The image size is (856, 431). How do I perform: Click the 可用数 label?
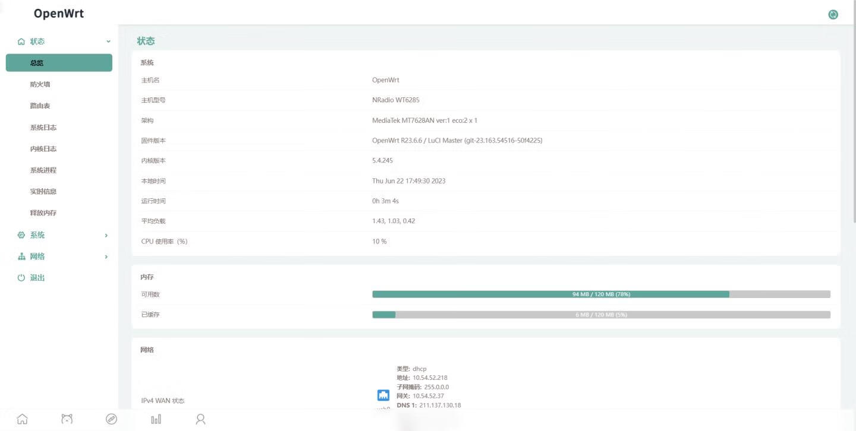150,294
